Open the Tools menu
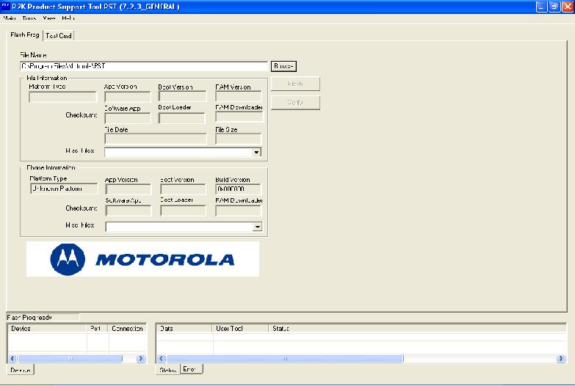This screenshot has height=386, width=575. [29, 18]
